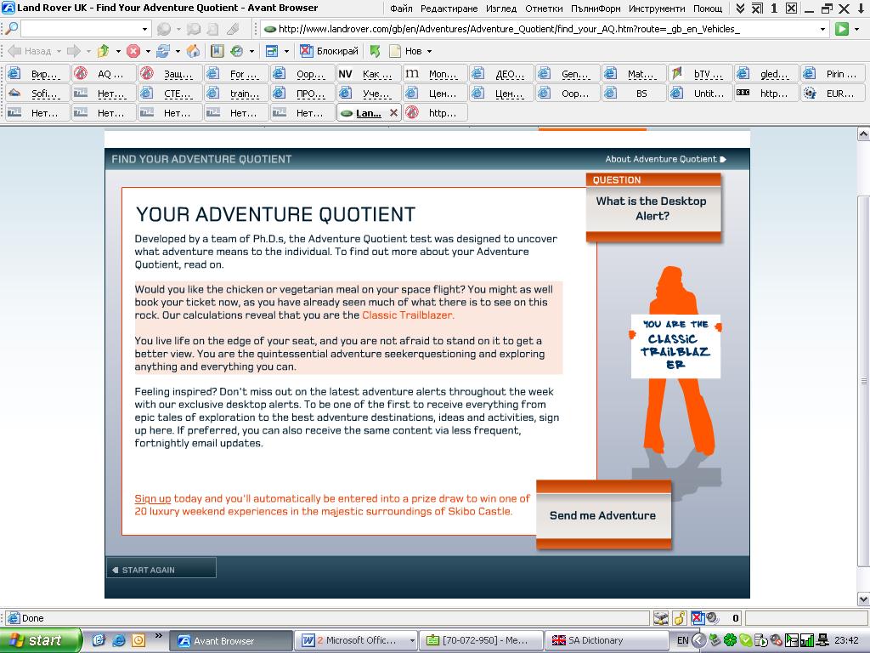This screenshot has width=870, height=653.
Task: Expand the Назад back history dropdown
Action: [59, 51]
